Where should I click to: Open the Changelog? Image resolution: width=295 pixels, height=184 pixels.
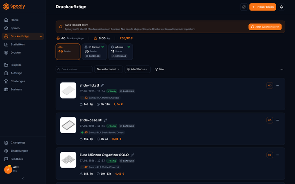pyautogui.click(x=23, y=143)
